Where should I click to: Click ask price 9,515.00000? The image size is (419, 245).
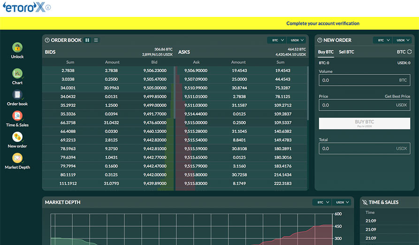coord(196,123)
